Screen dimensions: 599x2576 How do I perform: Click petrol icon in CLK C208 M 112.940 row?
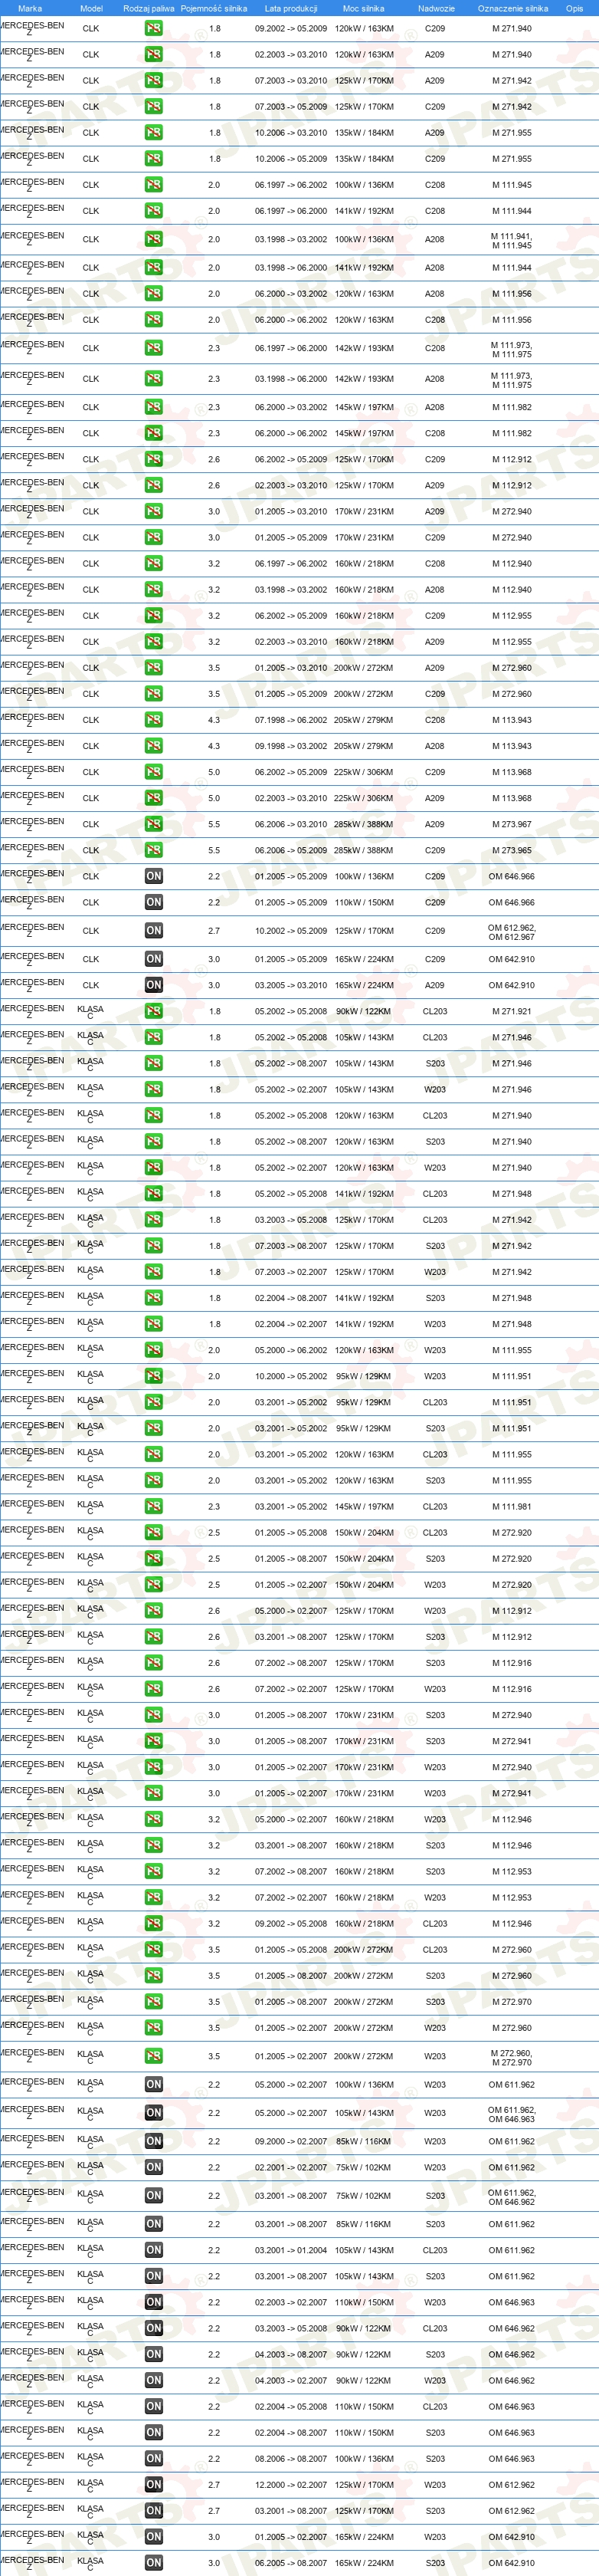[152, 563]
